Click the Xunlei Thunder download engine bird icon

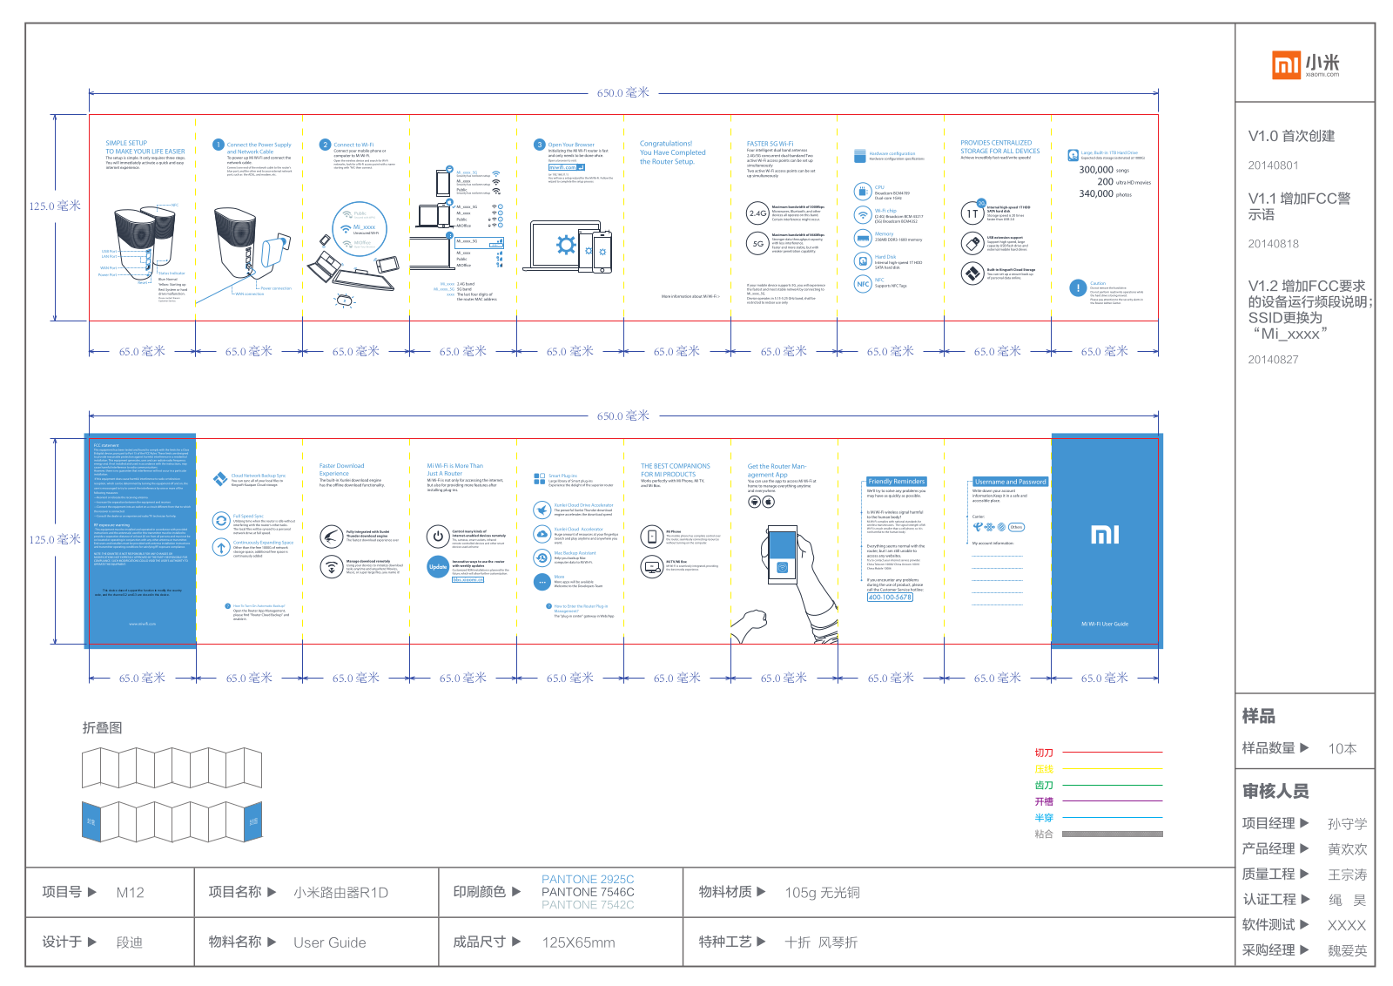(331, 537)
